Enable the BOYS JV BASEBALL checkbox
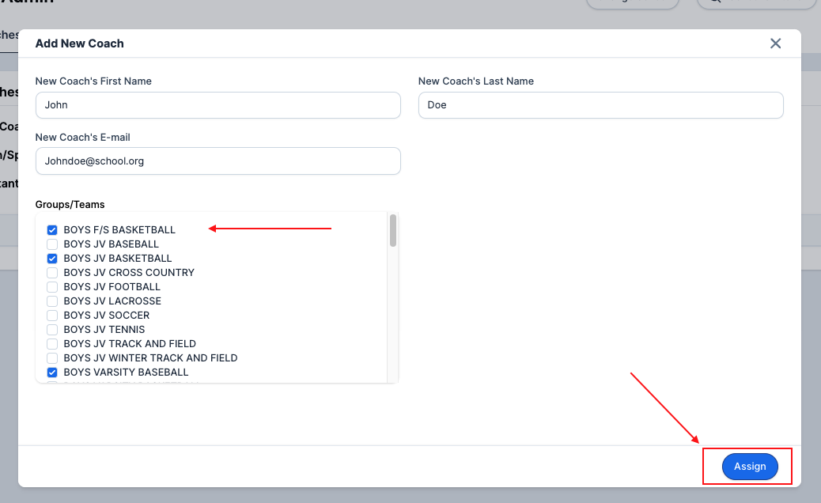The image size is (821, 503). coord(52,244)
